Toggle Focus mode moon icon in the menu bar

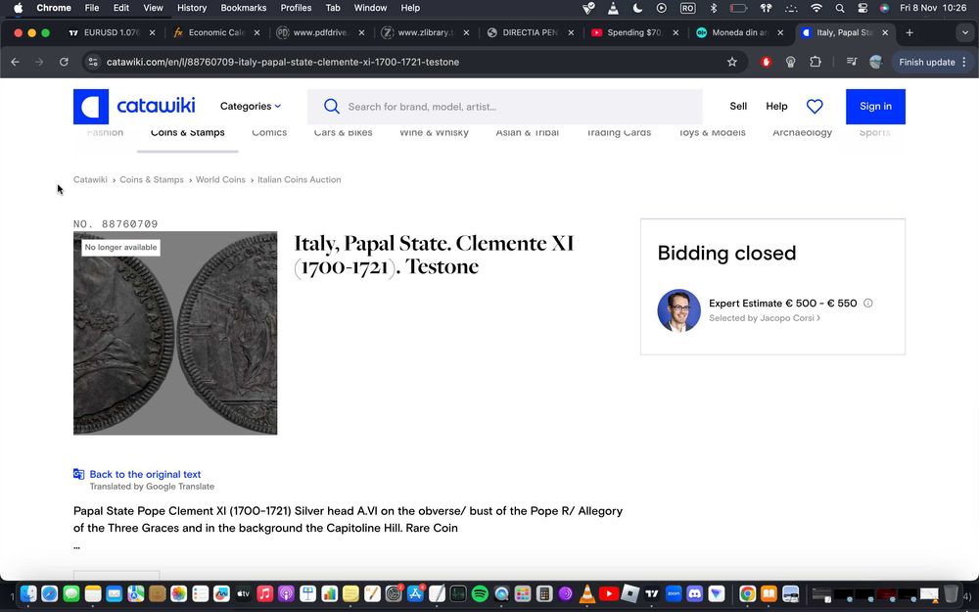pos(637,8)
